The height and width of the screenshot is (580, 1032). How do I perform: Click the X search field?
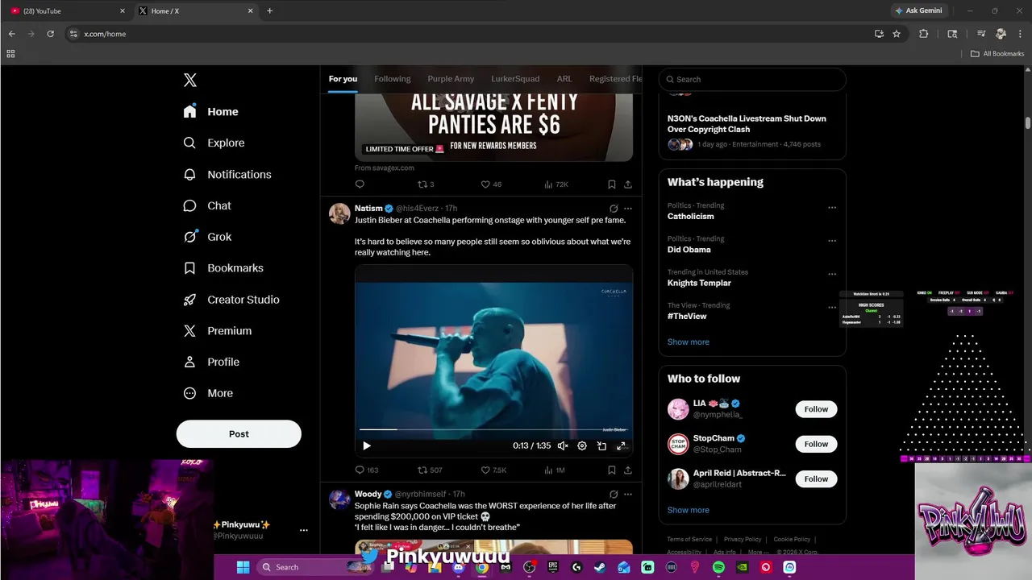(x=752, y=79)
